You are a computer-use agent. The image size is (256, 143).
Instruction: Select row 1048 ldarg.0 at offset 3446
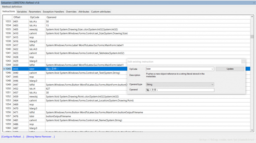[x=65, y=81]
